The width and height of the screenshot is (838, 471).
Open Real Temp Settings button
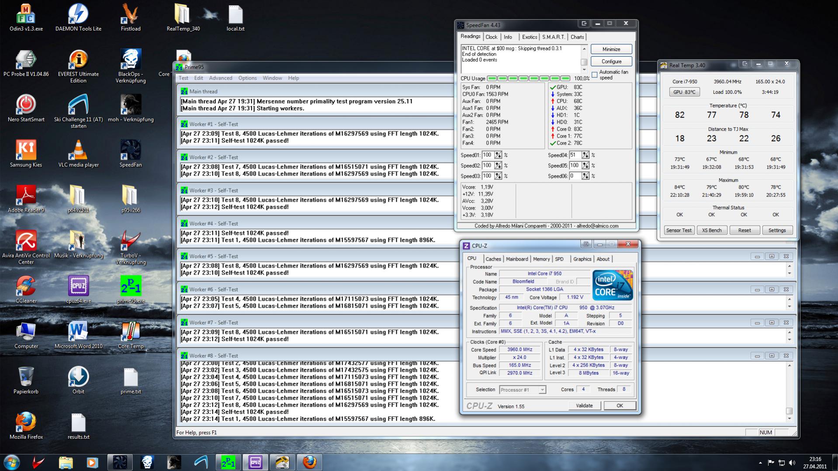777,230
